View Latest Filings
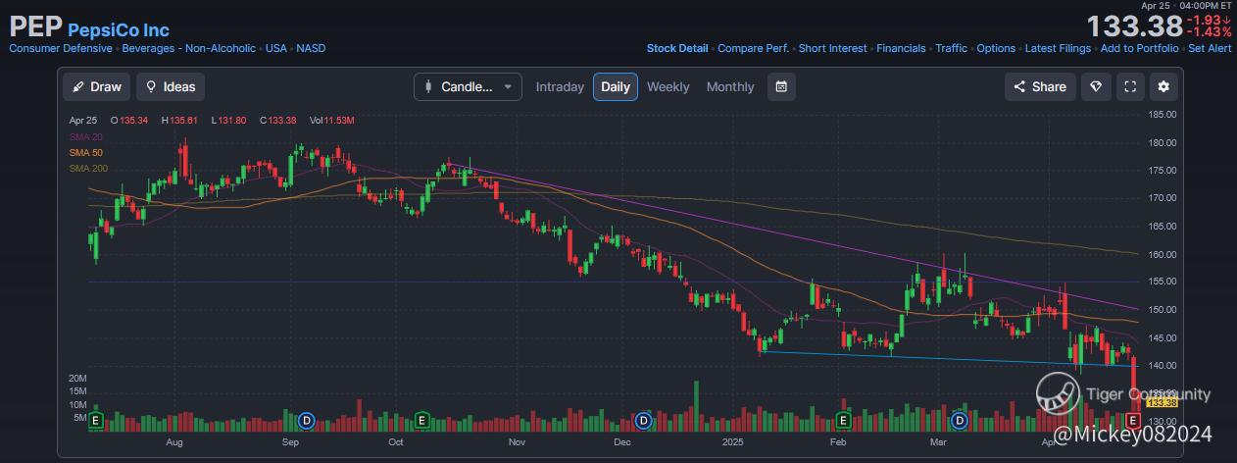Screen dimensions: 1237x463 (x=1059, y=48)
